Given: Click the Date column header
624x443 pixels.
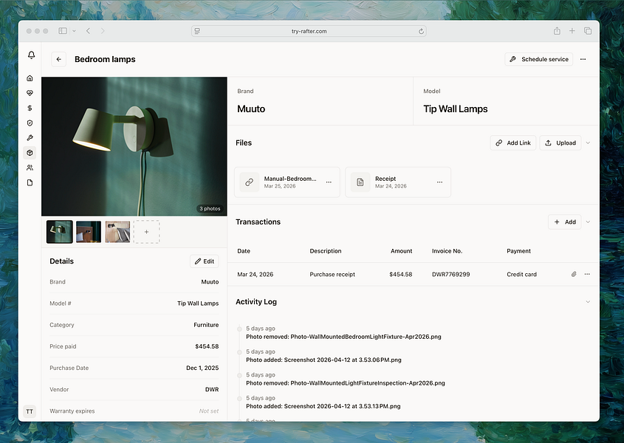Looking at the screenshot, I should coord(244,251).
